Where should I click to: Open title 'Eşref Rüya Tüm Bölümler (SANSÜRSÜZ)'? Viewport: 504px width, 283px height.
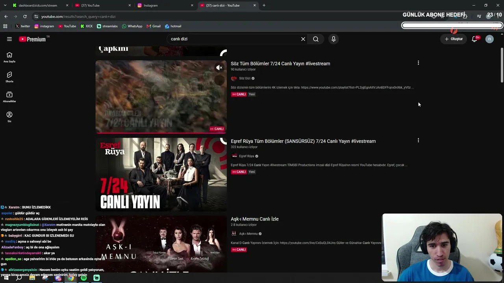[303, 141]
